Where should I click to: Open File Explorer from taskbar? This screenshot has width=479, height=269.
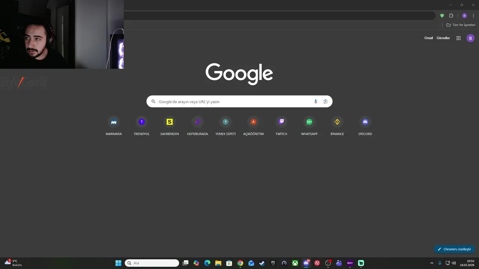218,263
